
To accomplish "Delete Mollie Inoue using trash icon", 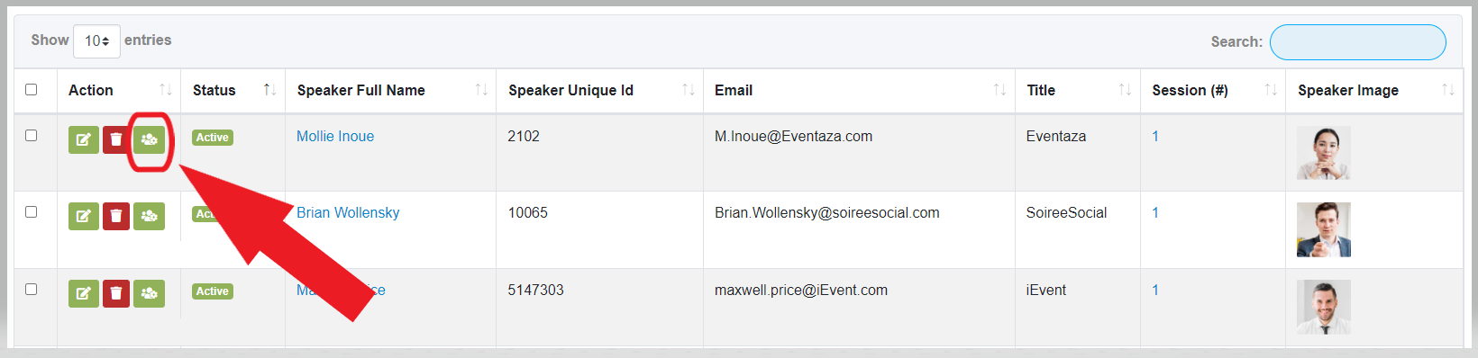I will pos(115,139).
